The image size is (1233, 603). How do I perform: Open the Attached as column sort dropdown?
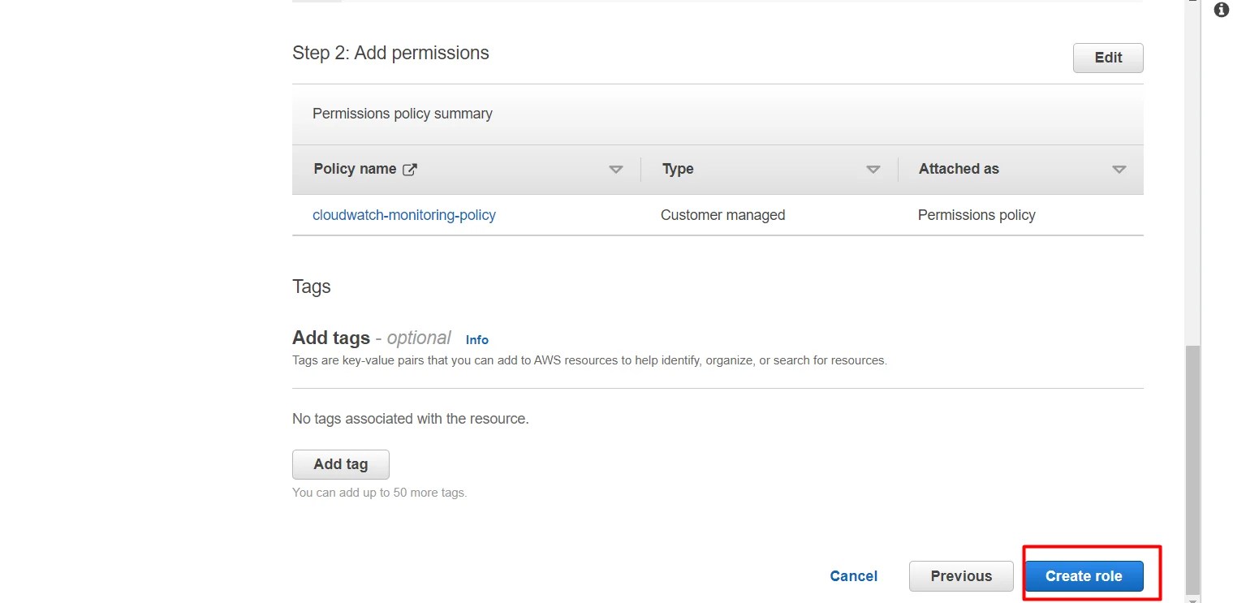pyautogui.click(x=1119, y=170)
